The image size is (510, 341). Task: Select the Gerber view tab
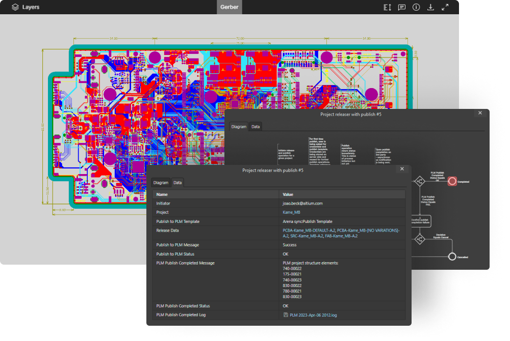[229, 7]
